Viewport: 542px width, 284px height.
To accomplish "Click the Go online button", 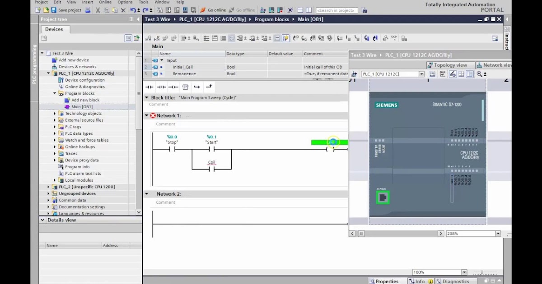I will pyautogui.click(x=213, y=10).
